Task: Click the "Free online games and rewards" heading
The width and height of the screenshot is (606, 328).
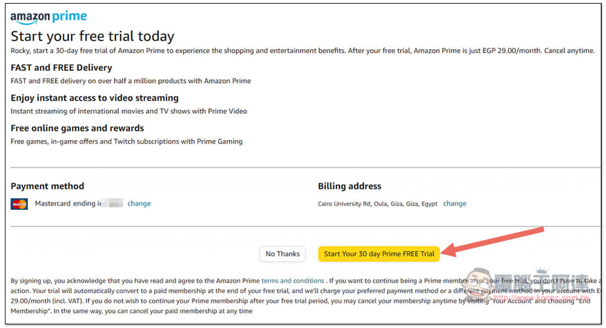Action: [78, 128]
